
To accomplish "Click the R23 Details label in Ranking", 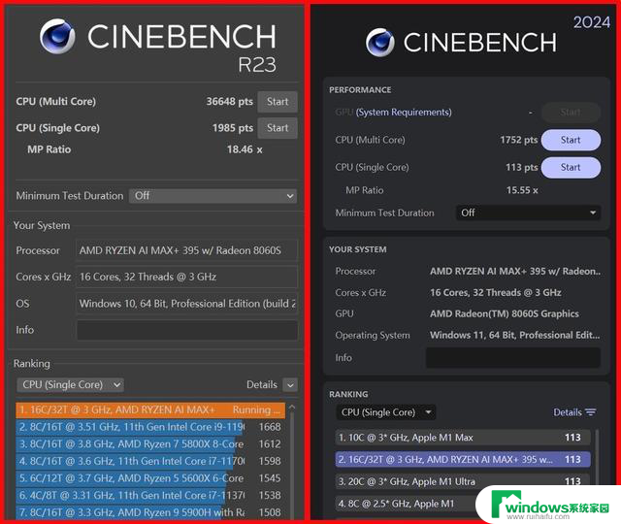I will tap(262, 384).
